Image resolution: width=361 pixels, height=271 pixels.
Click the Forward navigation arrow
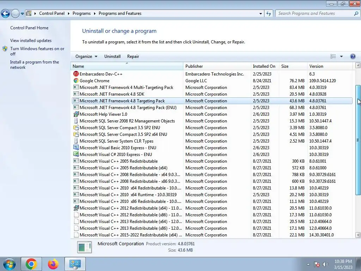coord(15,14)
